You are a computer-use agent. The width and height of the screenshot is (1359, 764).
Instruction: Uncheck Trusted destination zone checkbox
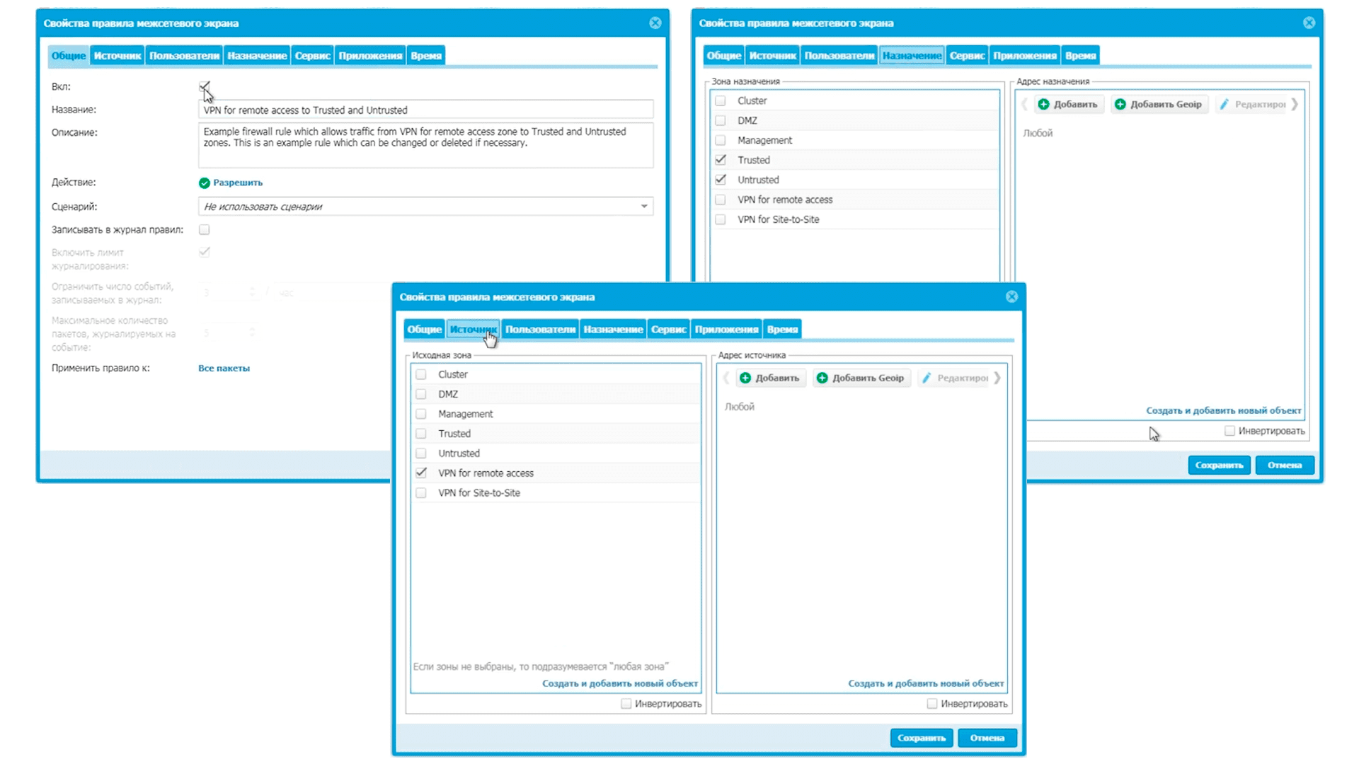(721, 160)
